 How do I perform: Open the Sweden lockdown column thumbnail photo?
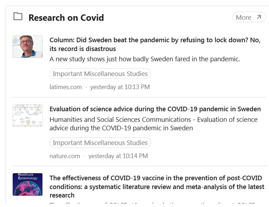[27, 46]
